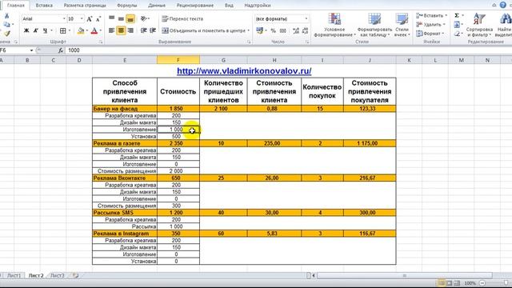The height and width of the screenshot is (288, 512).
Task: Open Форматировать как таблицу gallery
Action: point(374,25)
